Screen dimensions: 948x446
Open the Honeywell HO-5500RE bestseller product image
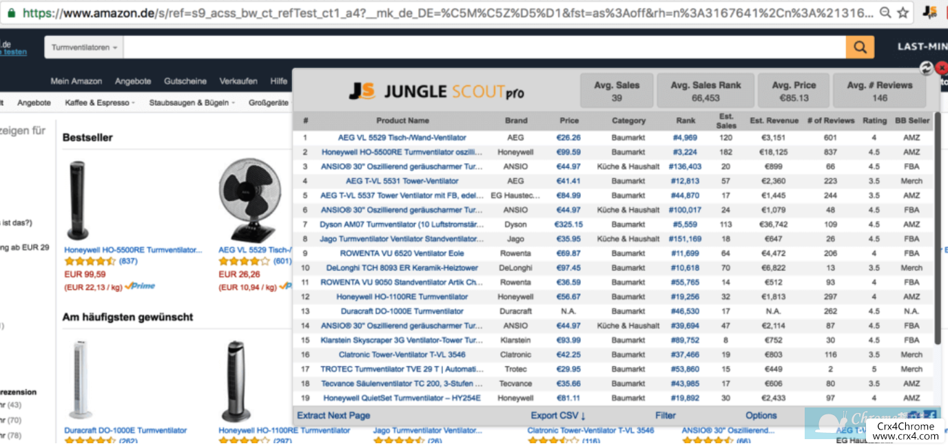click(x=79, y=200)
